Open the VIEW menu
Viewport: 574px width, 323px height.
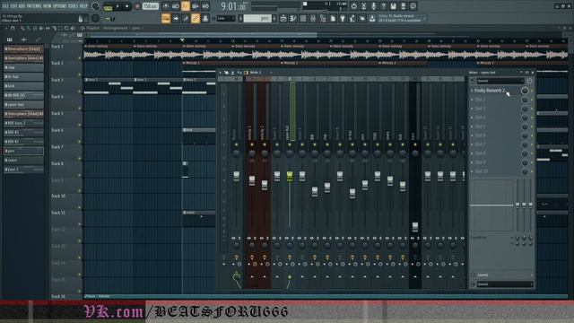[48, 6]
